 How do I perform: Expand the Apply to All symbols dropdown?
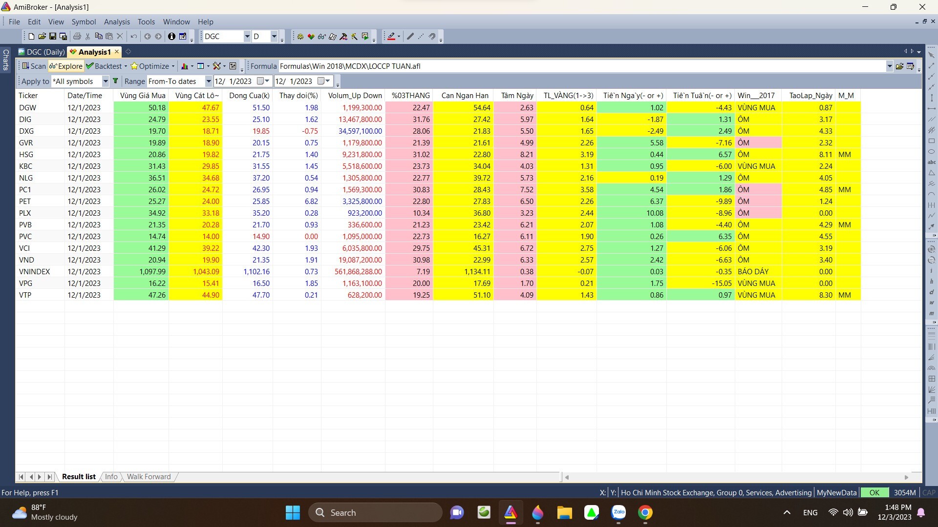coord(105,81)
